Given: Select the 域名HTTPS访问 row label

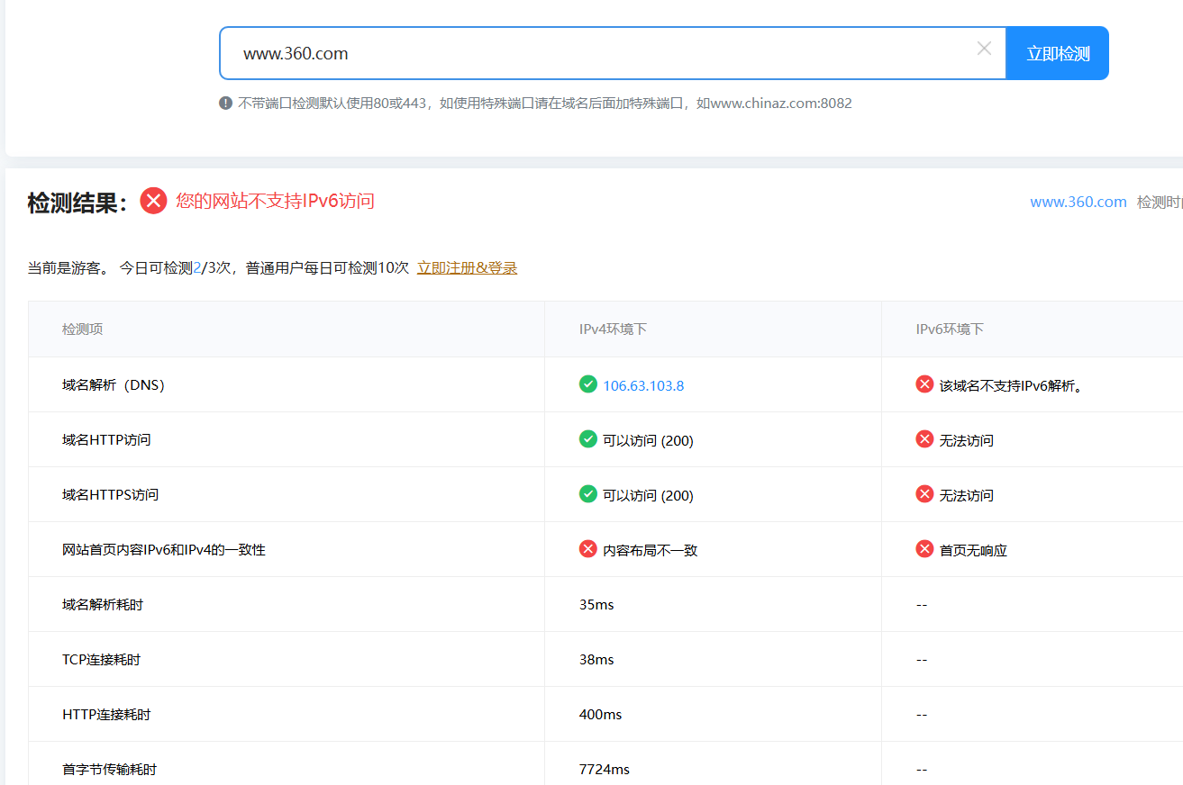Looking at the screenshot, I should pyautogui.click(x=110, y=495).
